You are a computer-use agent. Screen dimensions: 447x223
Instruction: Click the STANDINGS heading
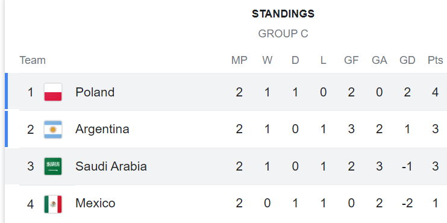coord(283,14)
